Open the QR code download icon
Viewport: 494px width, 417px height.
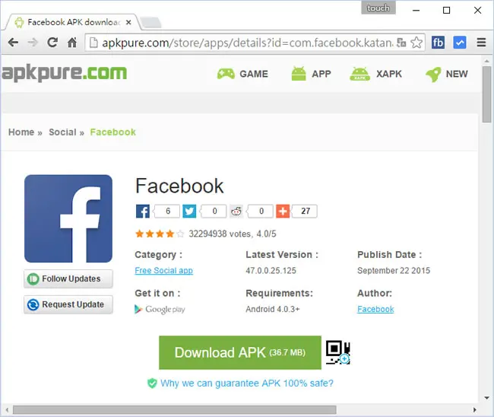click(337, 352)
